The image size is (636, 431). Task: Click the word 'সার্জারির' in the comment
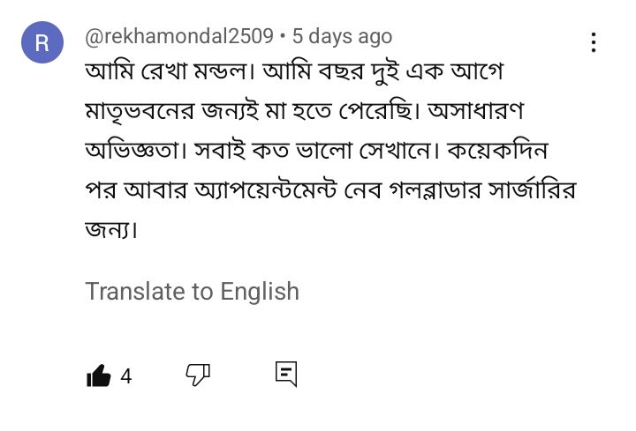click(532, 189)
